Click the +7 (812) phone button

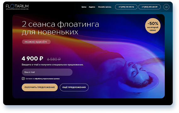pyautogui.click(x=149, y=7)
